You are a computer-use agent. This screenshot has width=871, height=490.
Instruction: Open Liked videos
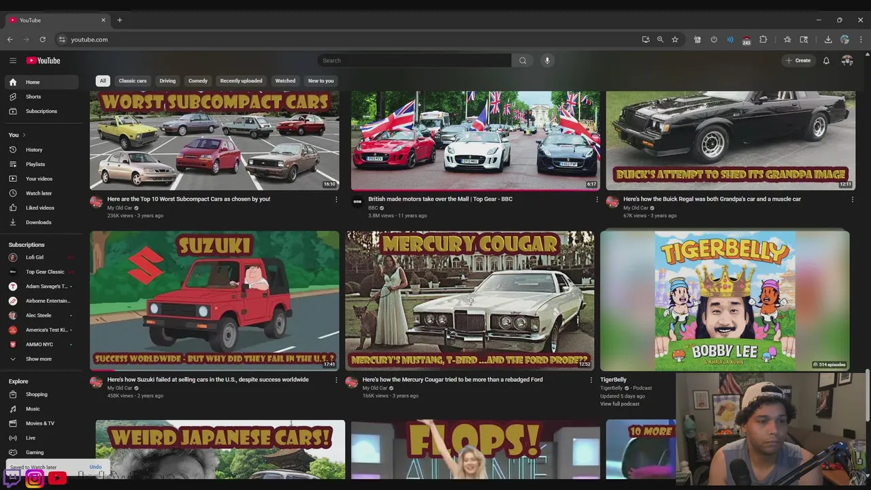[42, 208]
